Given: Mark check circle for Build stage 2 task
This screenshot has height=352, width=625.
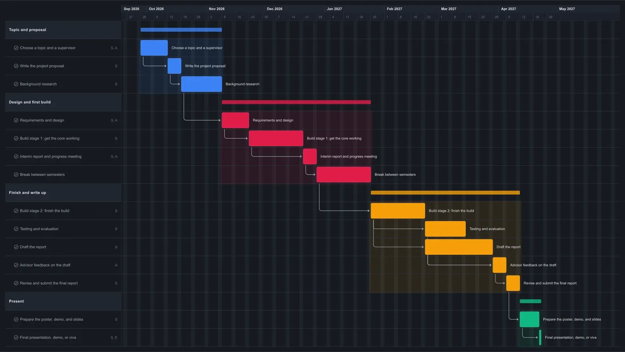Looking at the screenshot, I should (16, 211).
